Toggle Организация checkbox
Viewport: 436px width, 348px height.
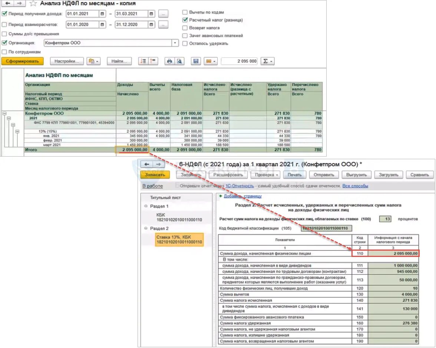(x=4, y=43)
